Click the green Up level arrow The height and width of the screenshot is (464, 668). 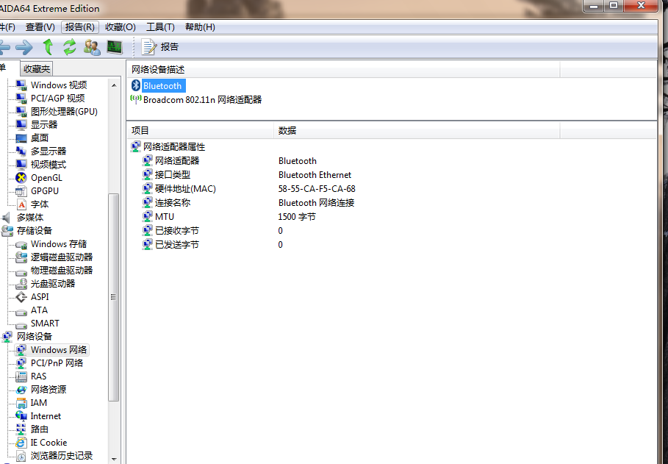tap(49, 47)
